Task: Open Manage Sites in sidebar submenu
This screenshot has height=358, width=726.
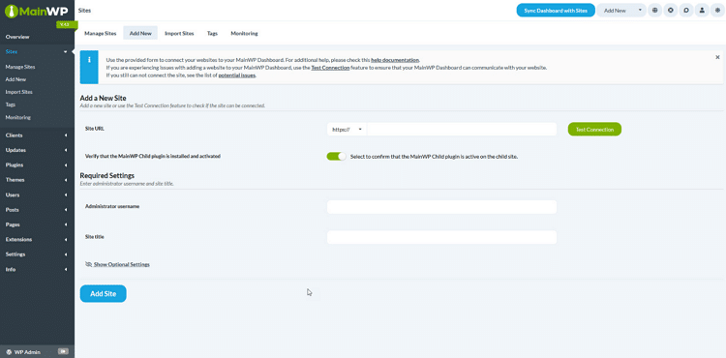Action: coord(20,67)
